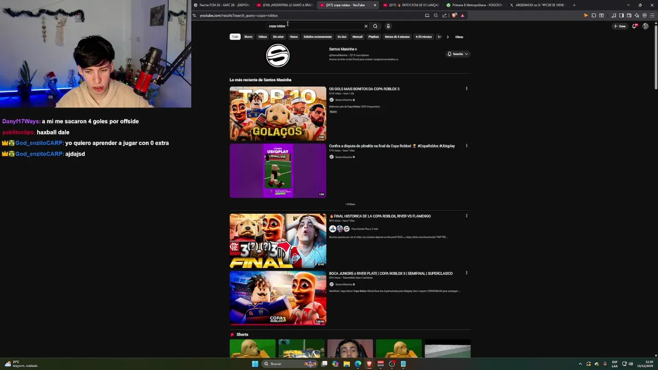Viewport: 658px width, 370px height.
Task: Switch to Parche FCM 26 tab
Action: (x=222, y=5)
